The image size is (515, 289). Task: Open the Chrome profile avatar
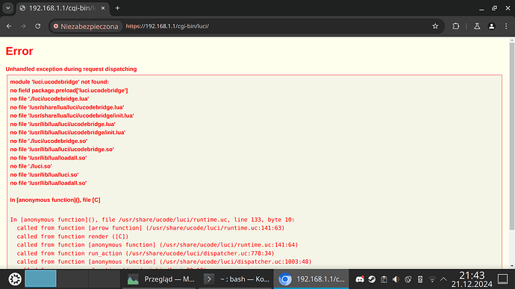click(x=491, y=26)
